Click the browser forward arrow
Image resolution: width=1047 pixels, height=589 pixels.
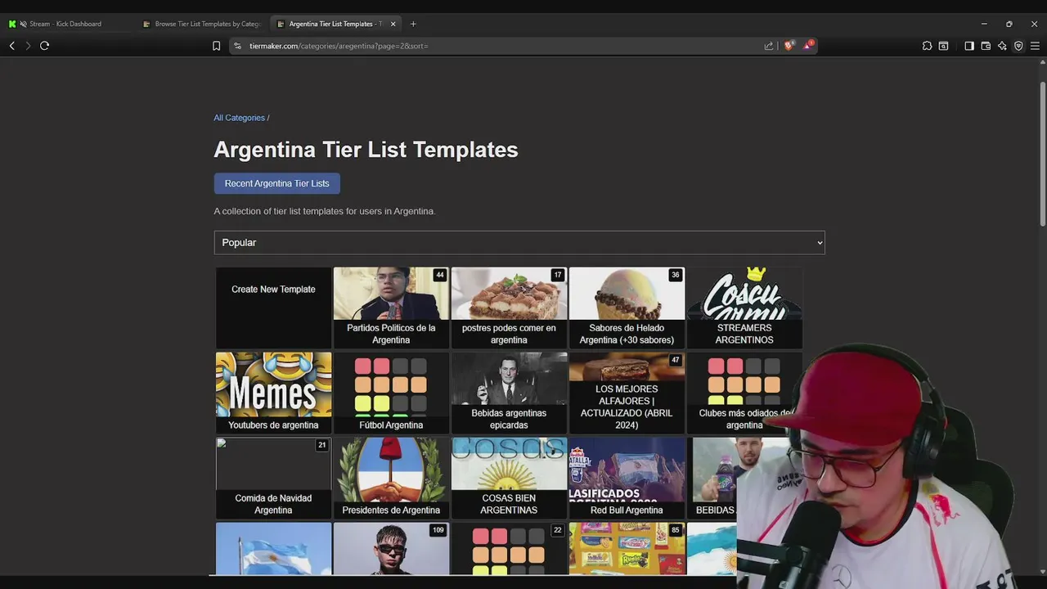point(28,46)
